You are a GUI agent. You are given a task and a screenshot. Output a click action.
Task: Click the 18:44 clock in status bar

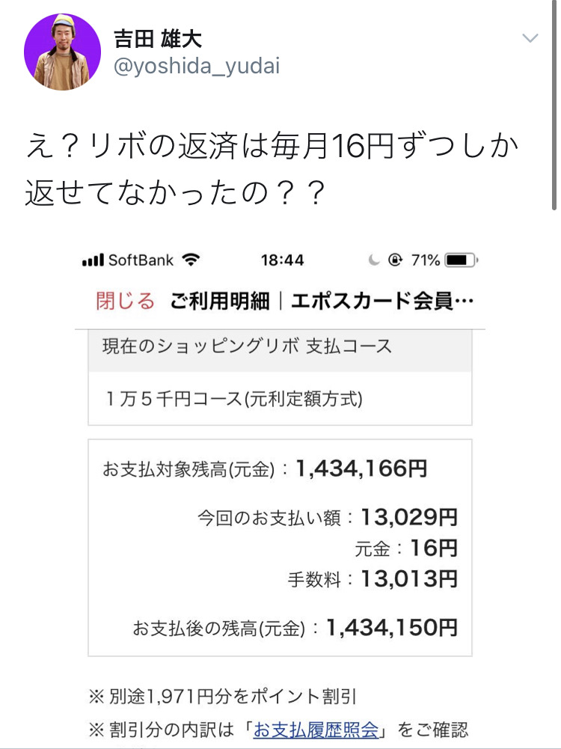coord(282,260)
